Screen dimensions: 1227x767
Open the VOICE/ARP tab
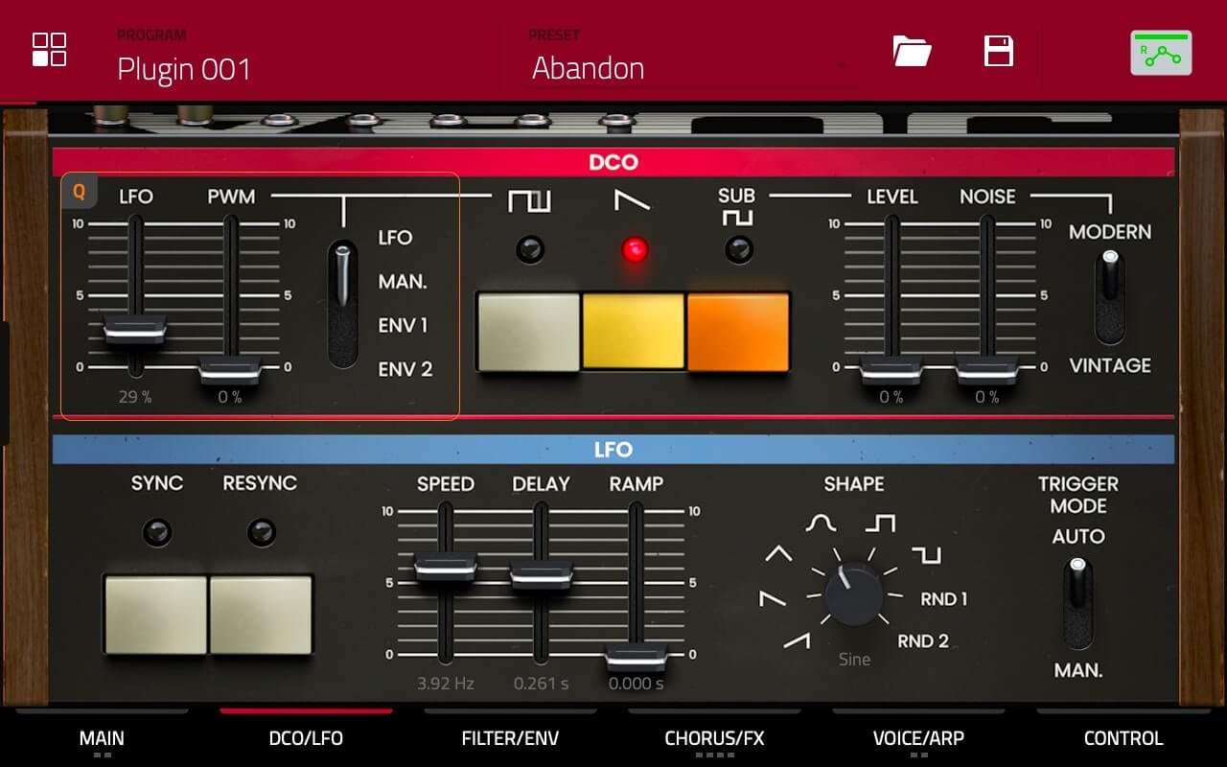tap(917, 738)
